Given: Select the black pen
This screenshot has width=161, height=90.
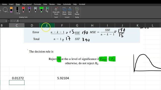Looking at the screenshot, I should coord(17,10).
